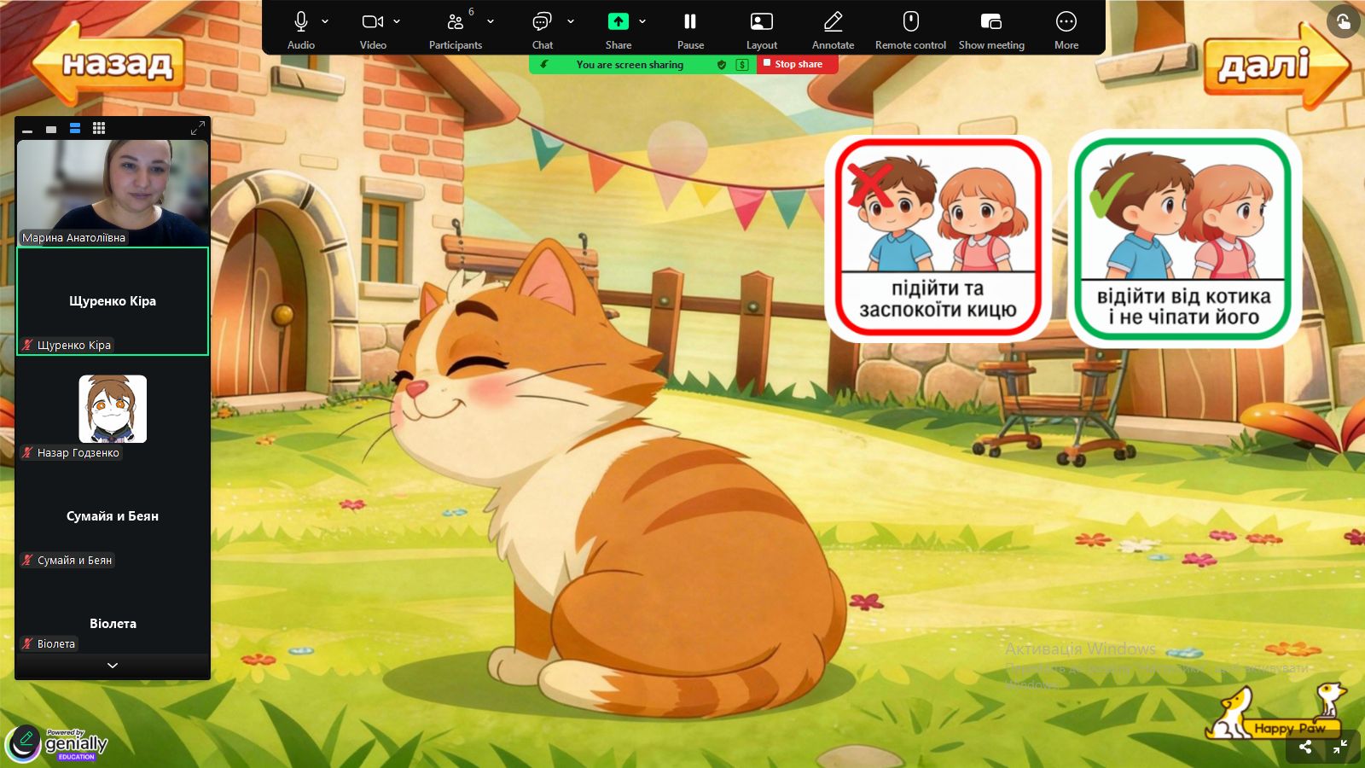Screen dimensions: 1365x768
Task: Click the Remote control mouse icon
Action: click(910, 22)
